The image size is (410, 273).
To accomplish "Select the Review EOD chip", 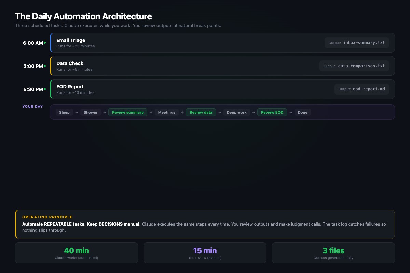I will (272, 112).
